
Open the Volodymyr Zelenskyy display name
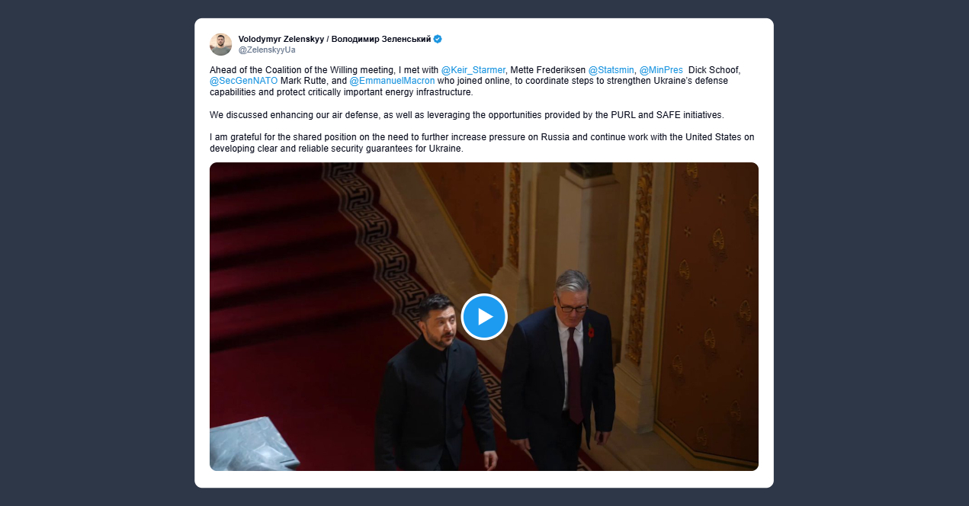coord(281,39)
